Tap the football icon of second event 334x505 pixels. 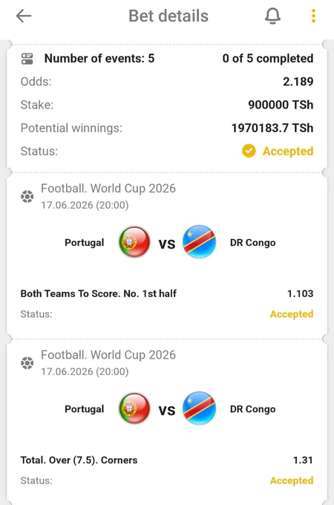click(27, 363)
